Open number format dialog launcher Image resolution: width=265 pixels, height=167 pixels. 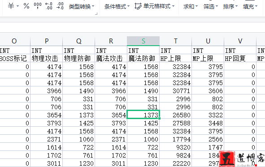(96, 14)
